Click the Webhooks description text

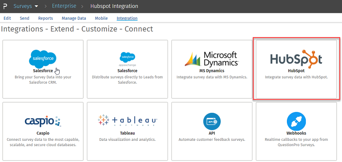coord(296,142)
